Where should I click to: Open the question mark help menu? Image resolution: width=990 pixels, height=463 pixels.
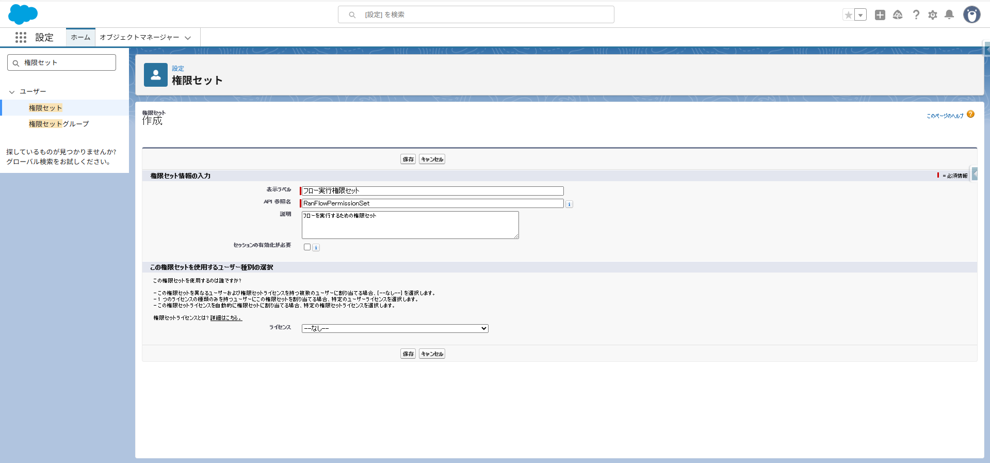(x=916, y=15)
